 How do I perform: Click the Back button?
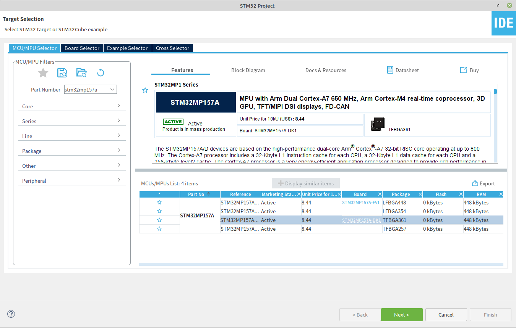[x=360, y=315]
